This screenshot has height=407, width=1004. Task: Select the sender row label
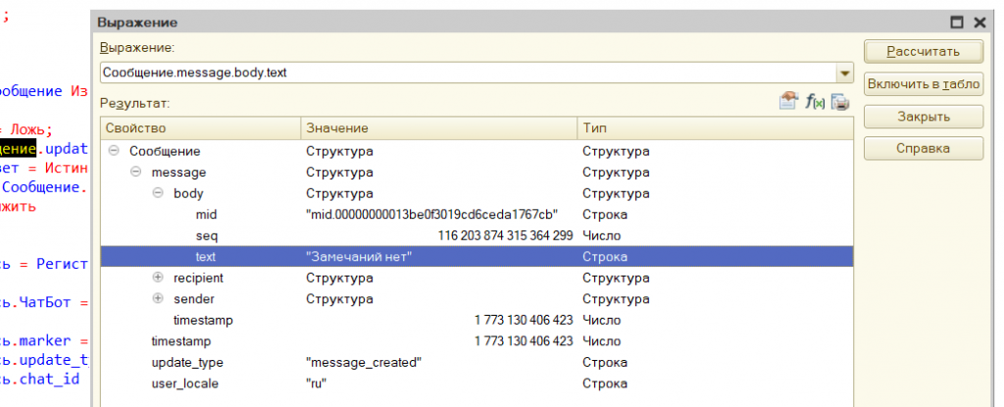point(194,299)
